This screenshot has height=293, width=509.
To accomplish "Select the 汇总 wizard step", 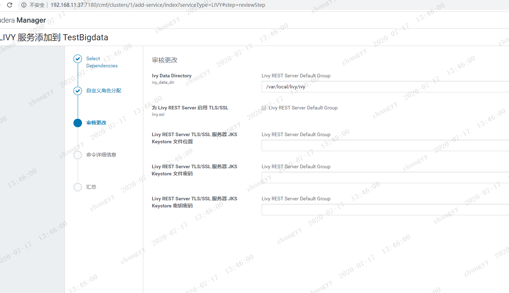I will (91, 187).
